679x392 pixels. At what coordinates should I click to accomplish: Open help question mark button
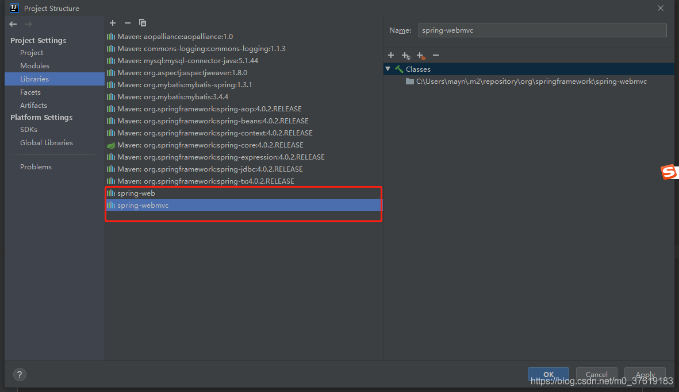[x=20, y=374]
